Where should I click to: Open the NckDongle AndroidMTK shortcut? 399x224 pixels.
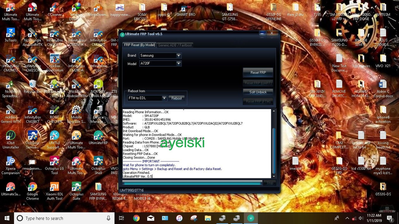click(x=32, y=37)
